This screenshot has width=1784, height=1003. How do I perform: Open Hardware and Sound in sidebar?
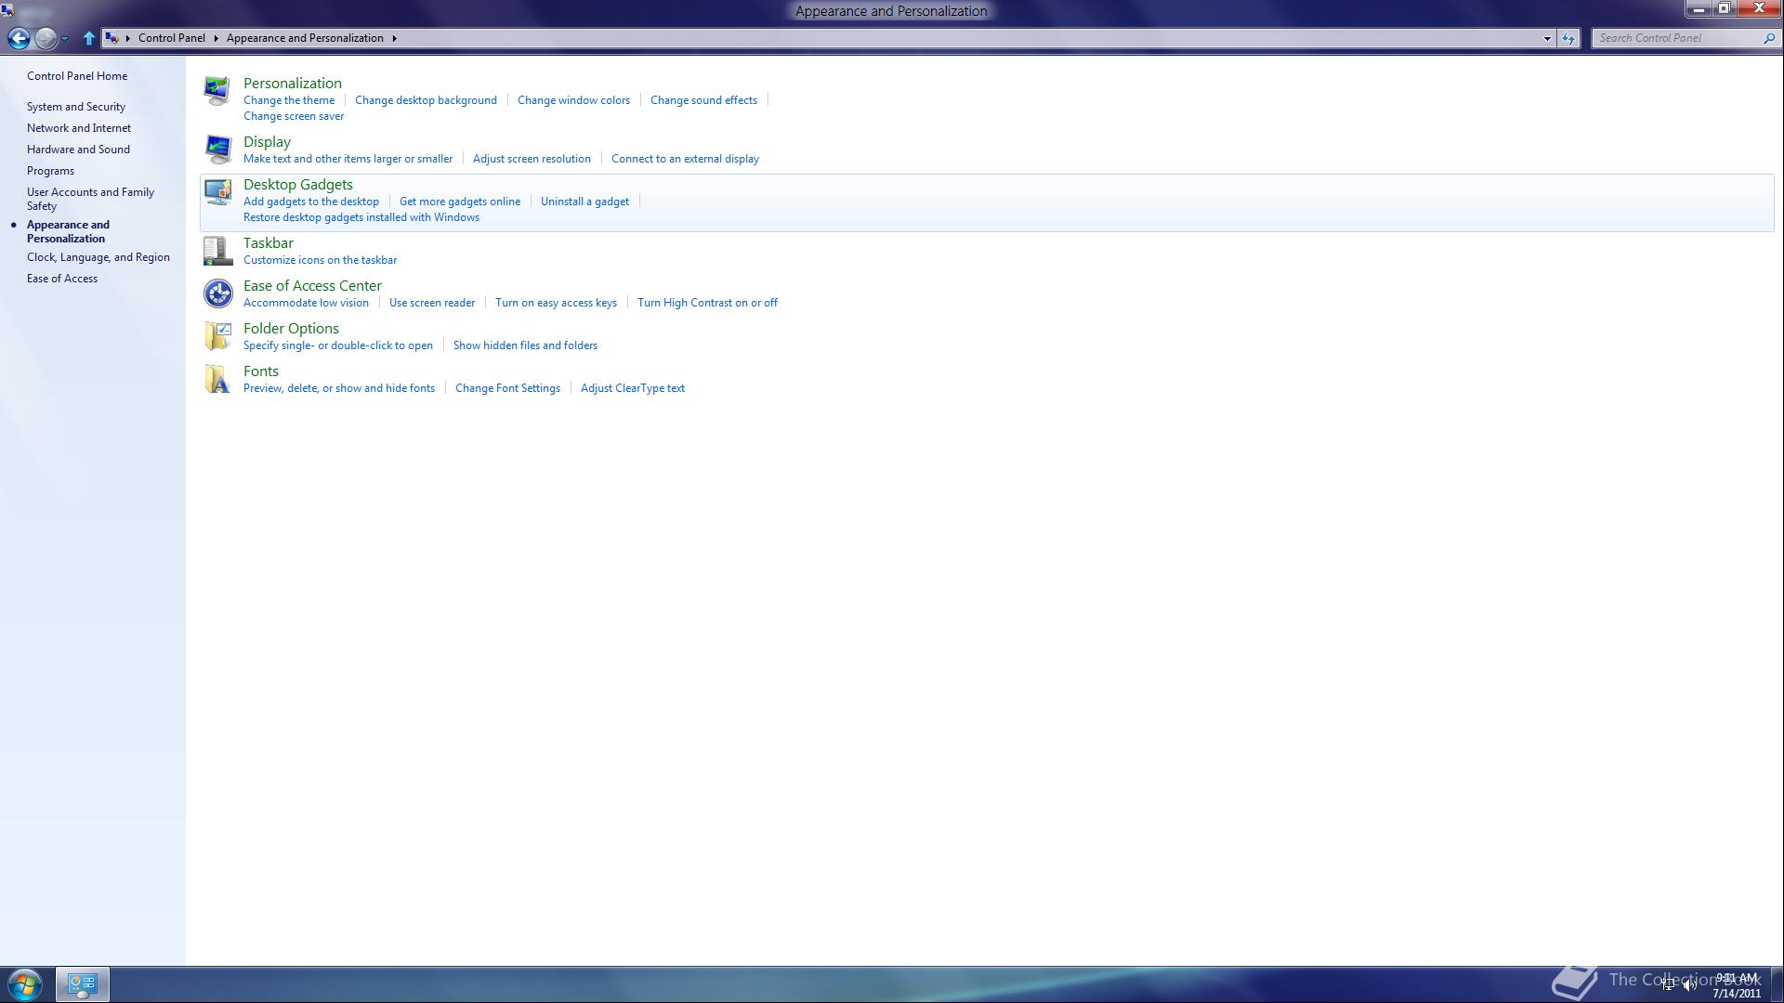tap(78, 150)
